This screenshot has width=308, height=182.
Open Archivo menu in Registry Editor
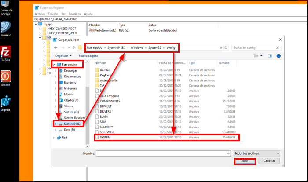(x=40, y=14)
